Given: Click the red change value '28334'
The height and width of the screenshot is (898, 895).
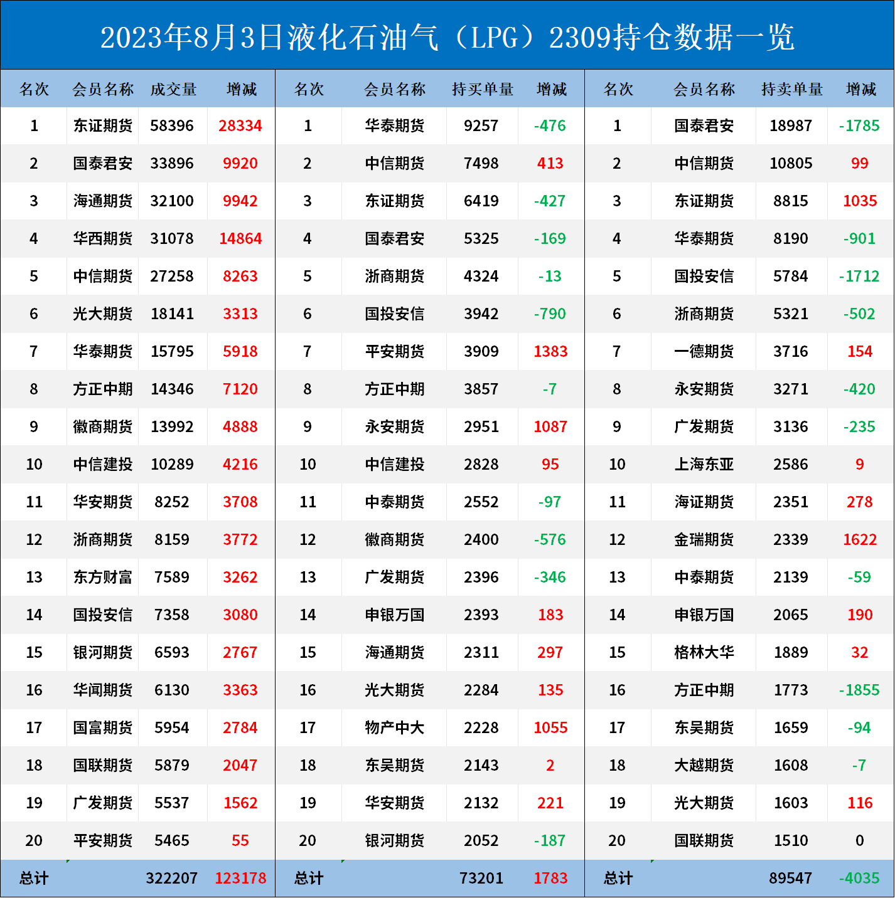Looking at the screenshot, I should point(240,126).
